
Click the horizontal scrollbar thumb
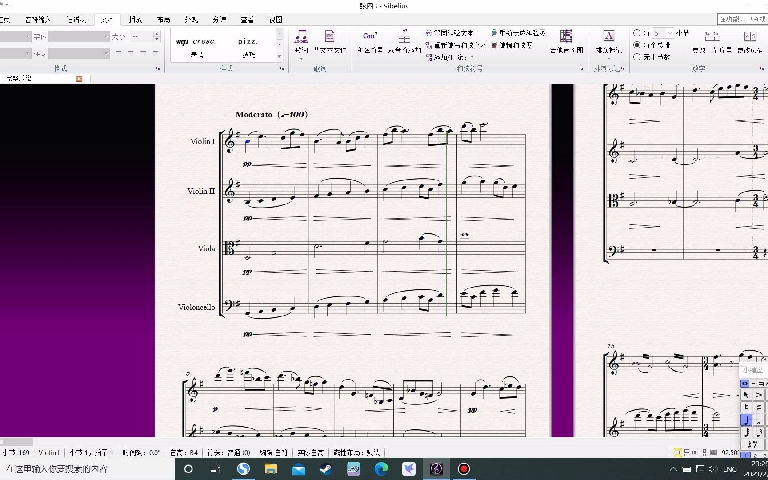16,442
